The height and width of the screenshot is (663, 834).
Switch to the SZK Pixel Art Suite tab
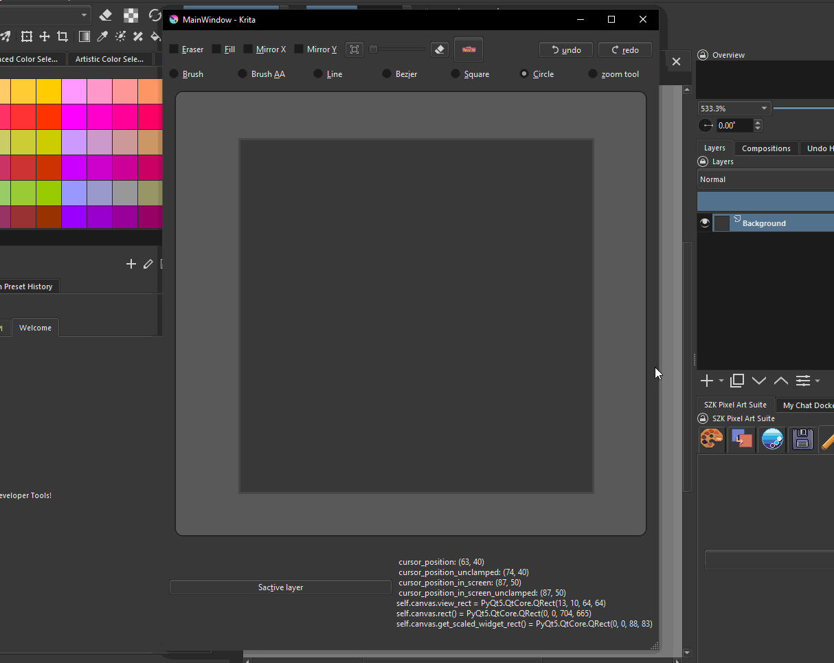735,405
